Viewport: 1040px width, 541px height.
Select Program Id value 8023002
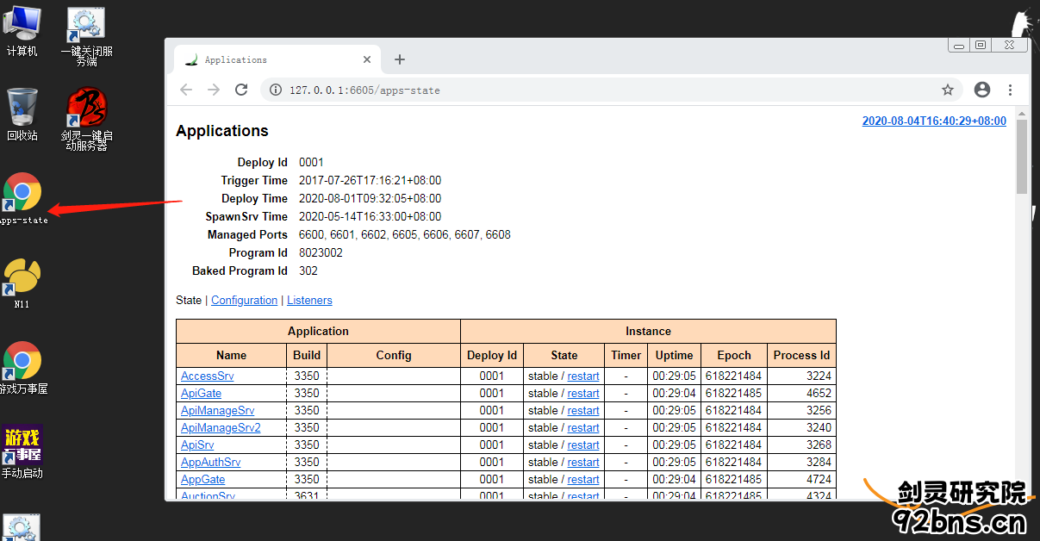[x=321, y=253]
